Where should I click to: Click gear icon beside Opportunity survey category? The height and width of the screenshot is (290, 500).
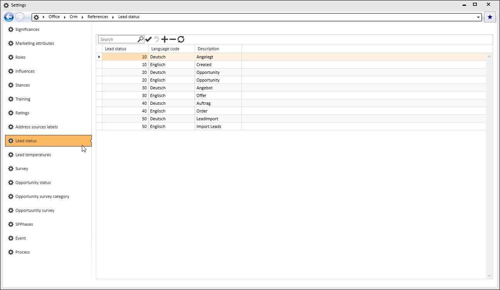(x=11, y=196)
